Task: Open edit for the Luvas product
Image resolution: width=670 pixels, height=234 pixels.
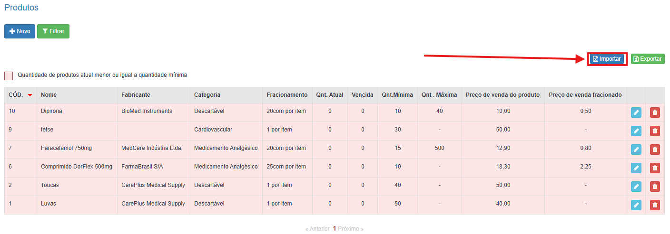Action: 636,205
